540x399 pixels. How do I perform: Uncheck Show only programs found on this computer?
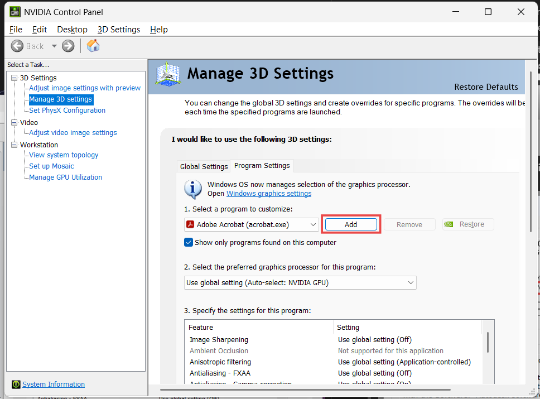pyautogui.click(x=189, y=242)
